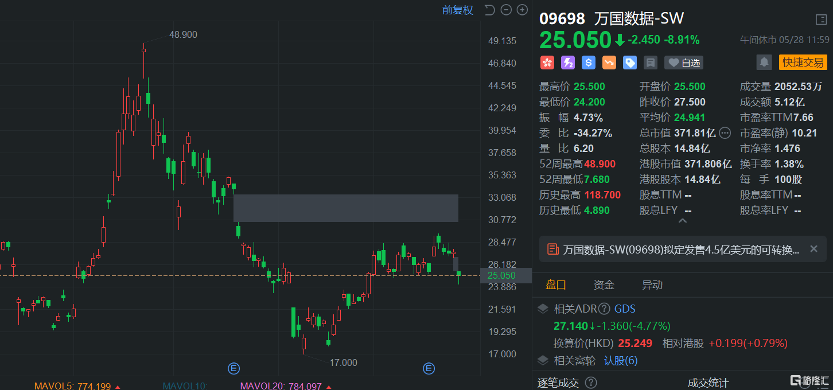Click the 成交额 value 5.12亿

(x=789, y=102)
